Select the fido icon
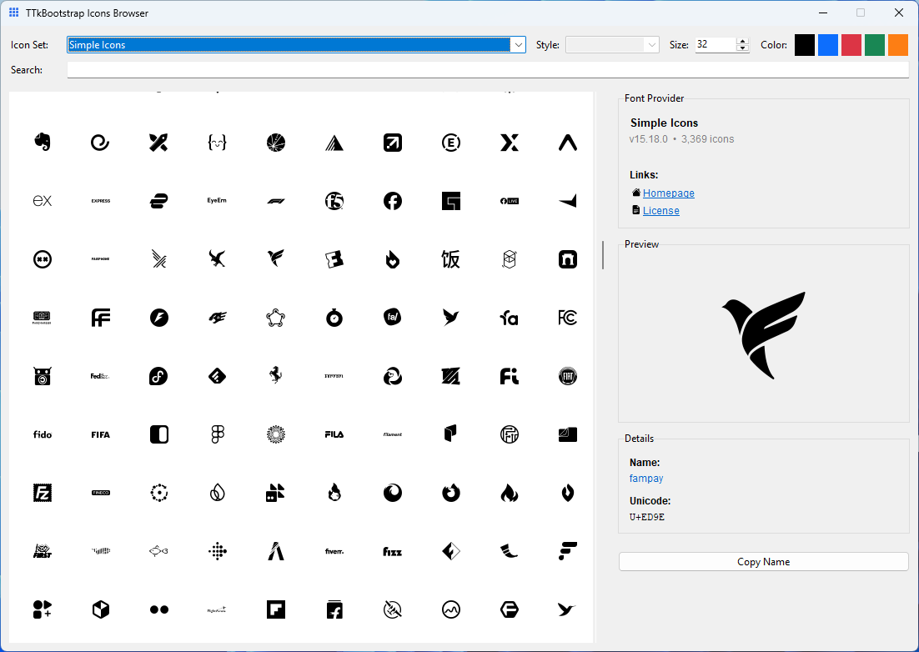Screen dimensions: 919x652 (42, 434)
